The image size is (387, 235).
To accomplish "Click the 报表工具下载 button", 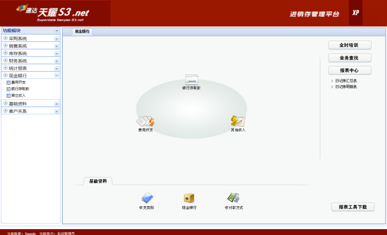I will 353,207.
